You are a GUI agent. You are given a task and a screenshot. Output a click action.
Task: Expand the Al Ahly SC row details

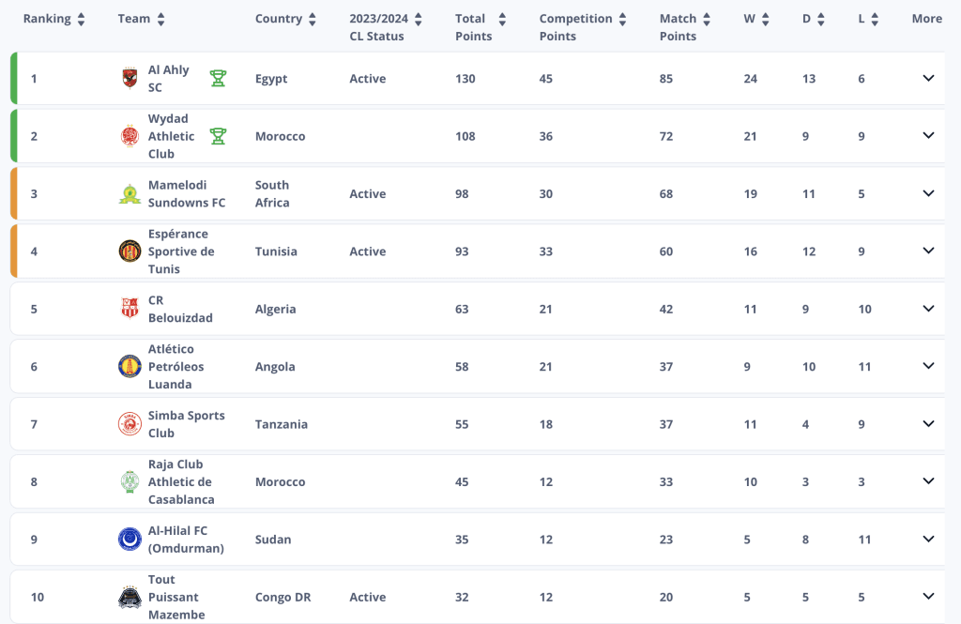(928, 78)
